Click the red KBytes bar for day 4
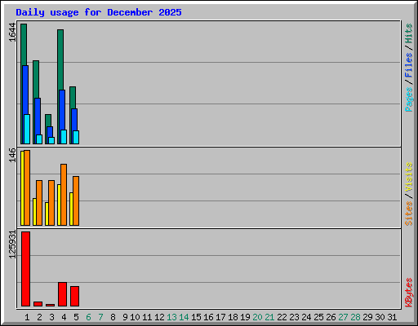The height and width of the screenshot is (326, 418). coord(62,294)
